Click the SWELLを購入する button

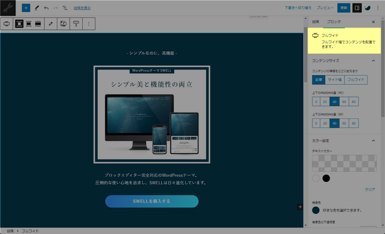tap(152, 201)
